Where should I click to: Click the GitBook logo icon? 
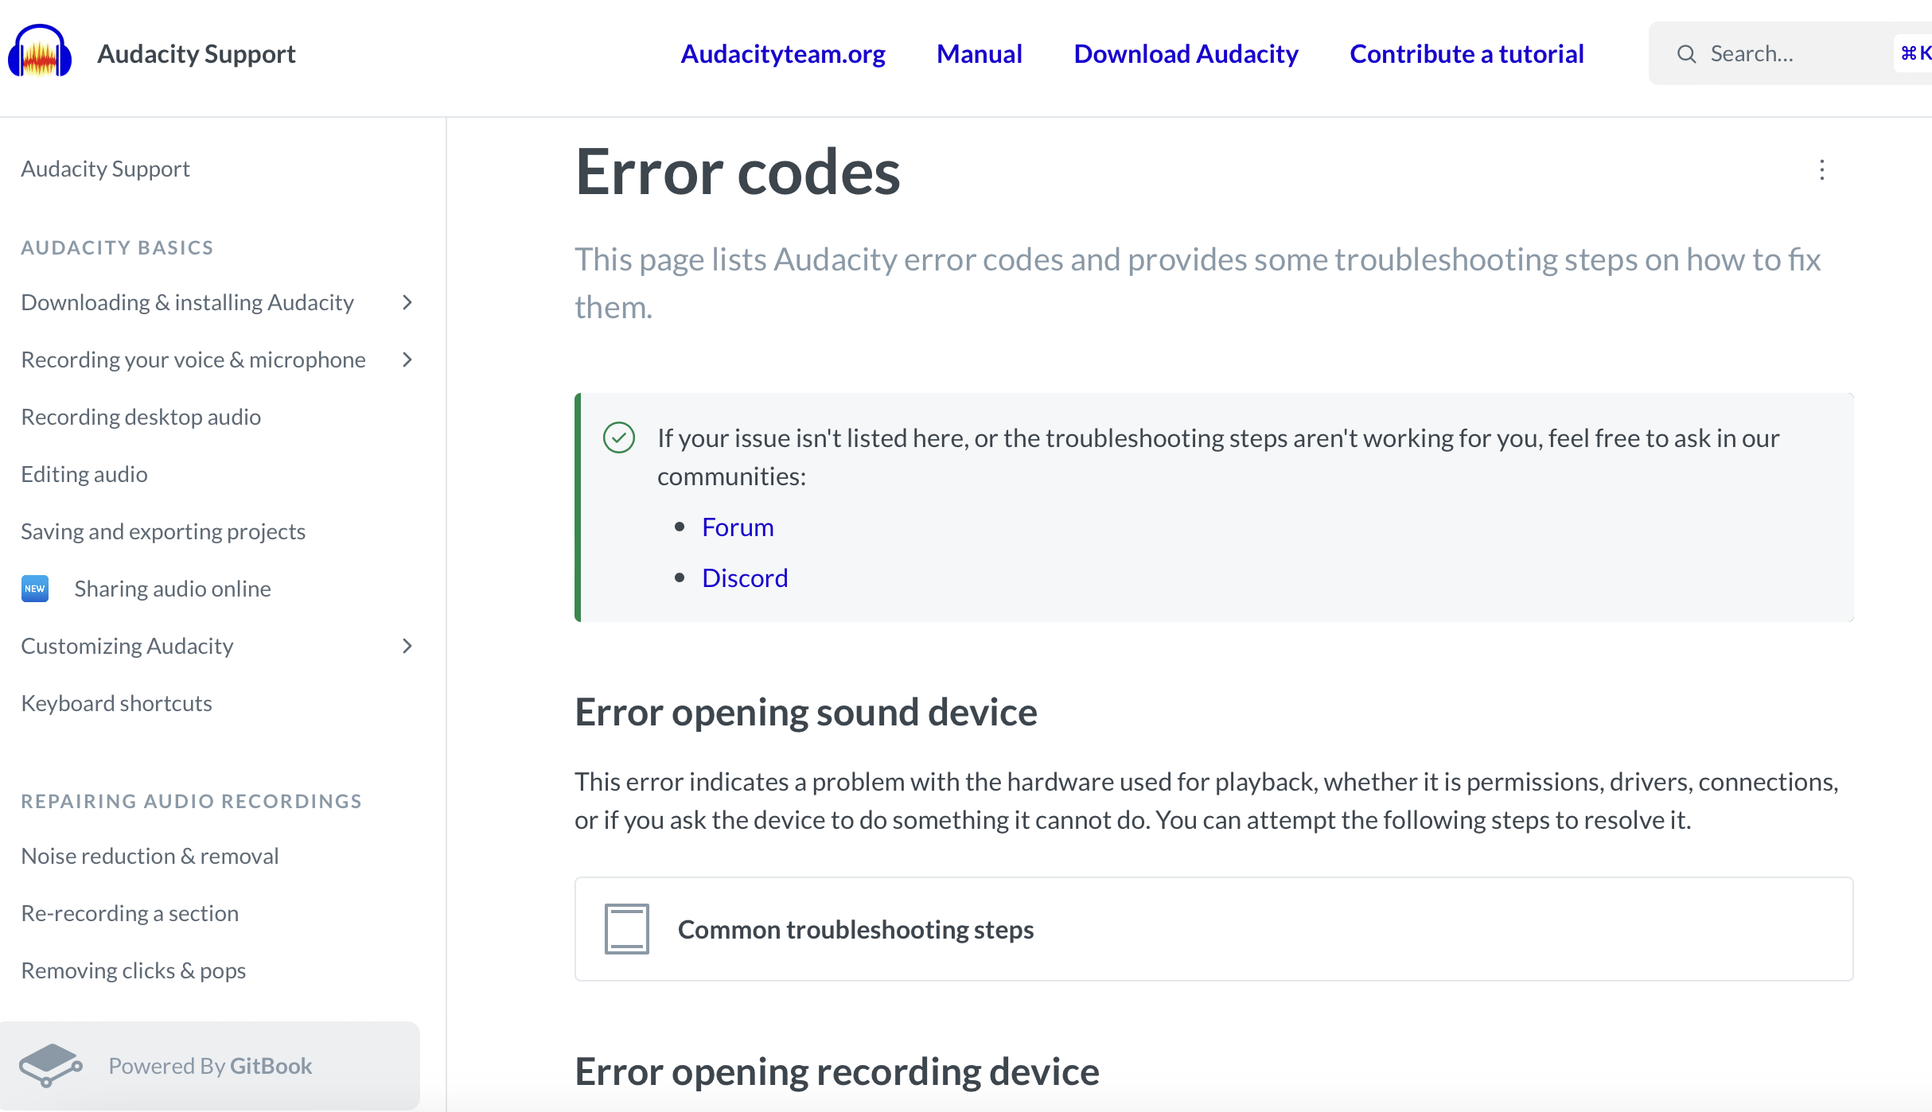click(x=50, y=1065)
